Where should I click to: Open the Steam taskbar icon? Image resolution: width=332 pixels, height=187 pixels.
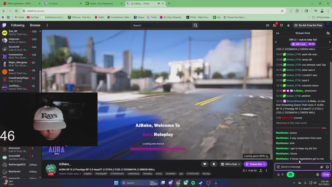tap(201, 183)
